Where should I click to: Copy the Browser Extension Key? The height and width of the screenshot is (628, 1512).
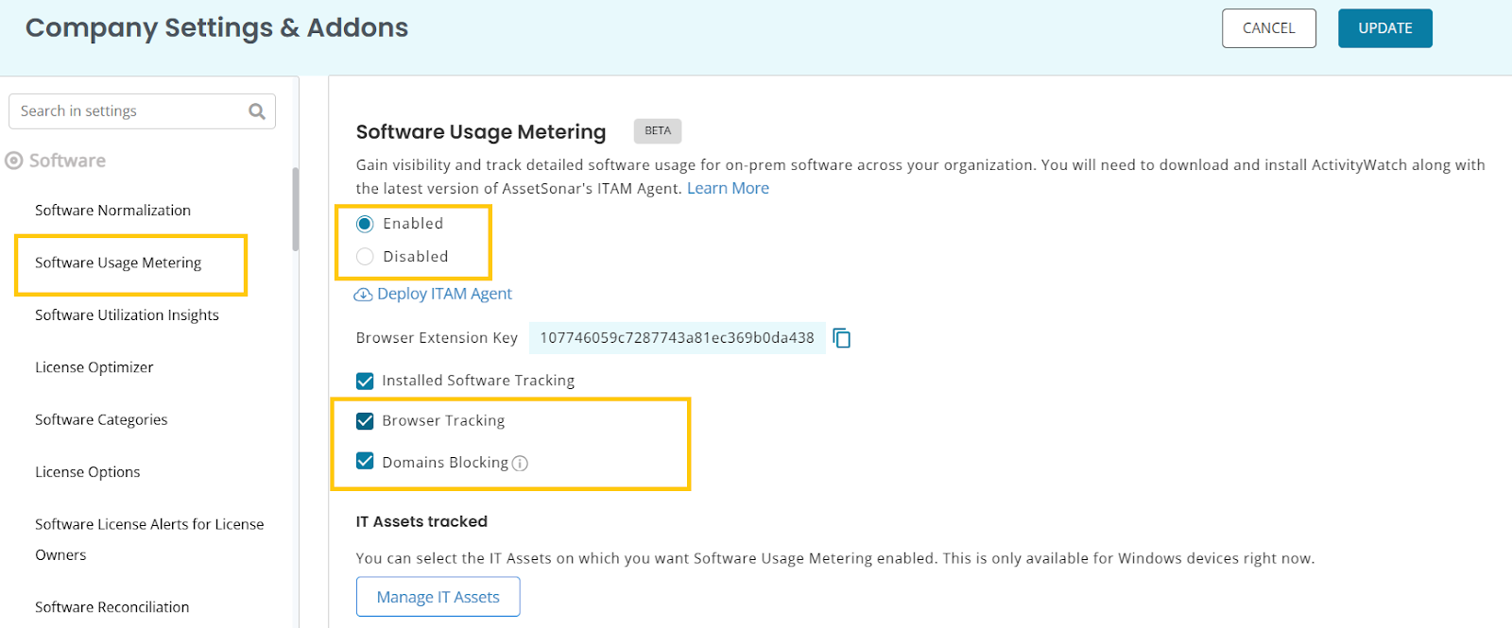[842, 338]
